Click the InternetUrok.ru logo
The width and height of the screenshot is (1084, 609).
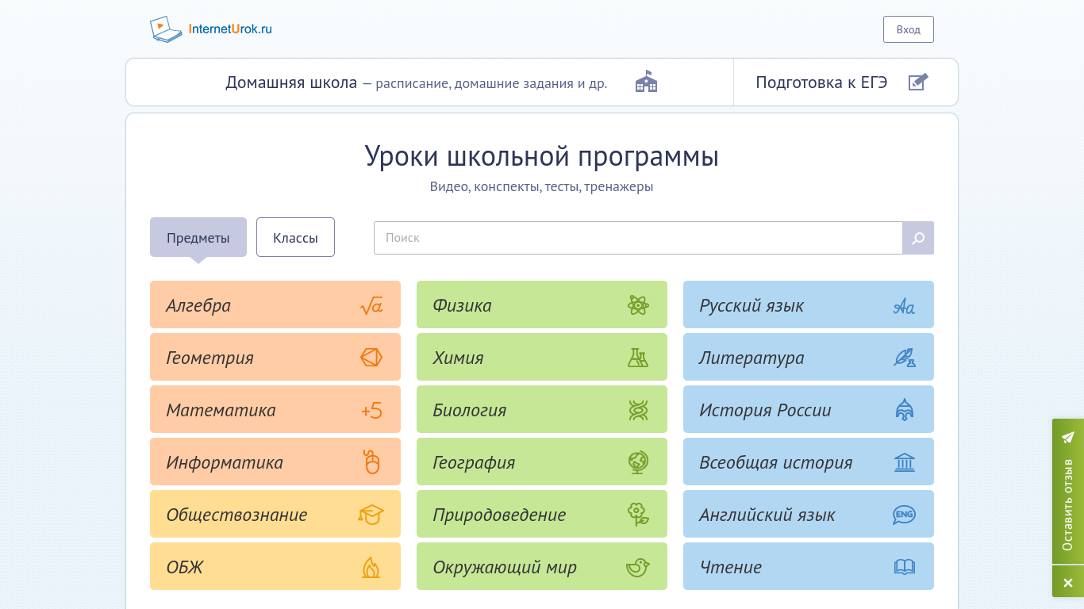tap(211, 29)
